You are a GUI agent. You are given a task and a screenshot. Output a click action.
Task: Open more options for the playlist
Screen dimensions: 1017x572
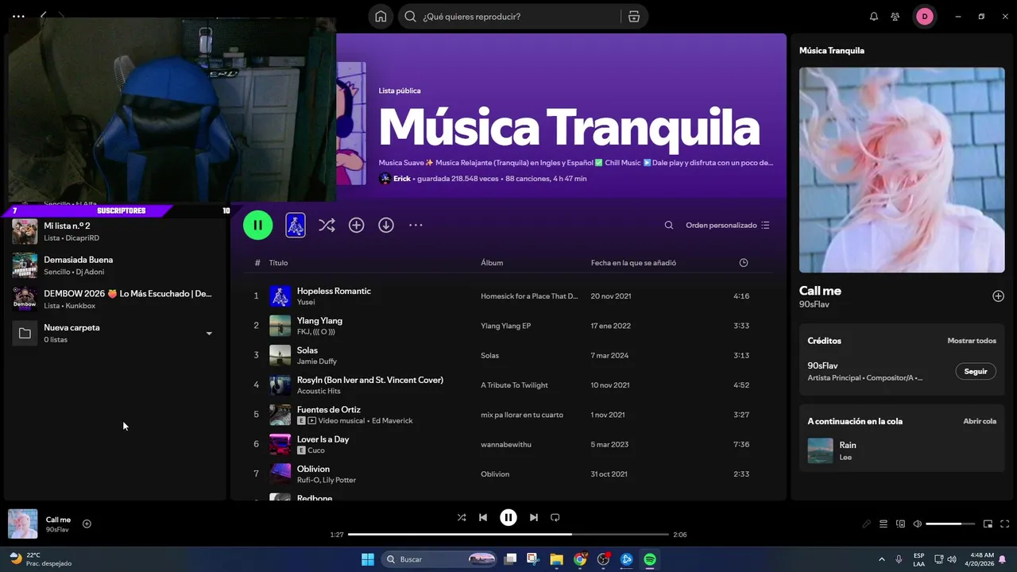click(x=416, y=226)
